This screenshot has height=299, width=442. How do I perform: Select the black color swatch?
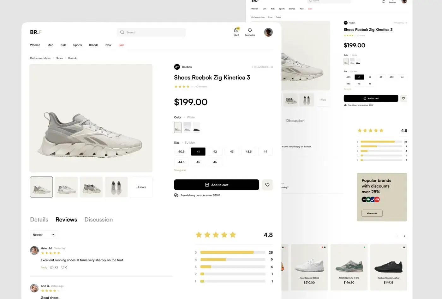(x=196, y=127)
